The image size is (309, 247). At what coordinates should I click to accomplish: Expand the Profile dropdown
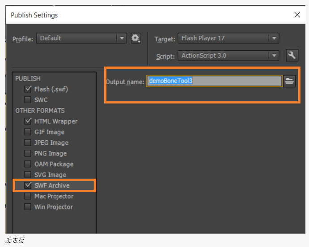point(81,38)
